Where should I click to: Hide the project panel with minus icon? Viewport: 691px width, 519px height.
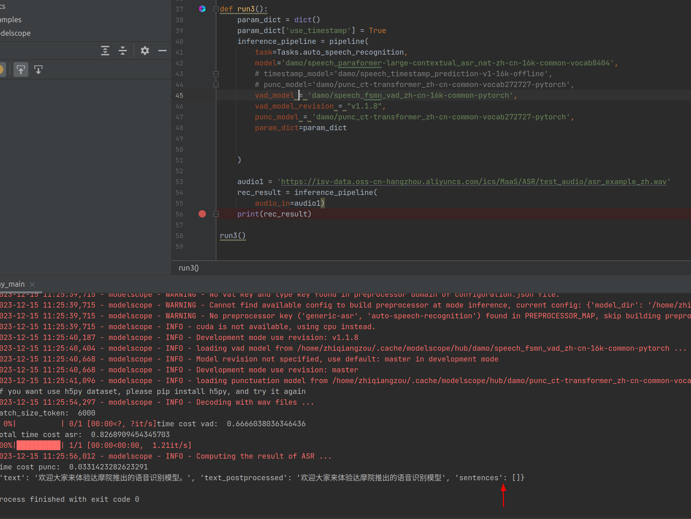tap(162, 51)
